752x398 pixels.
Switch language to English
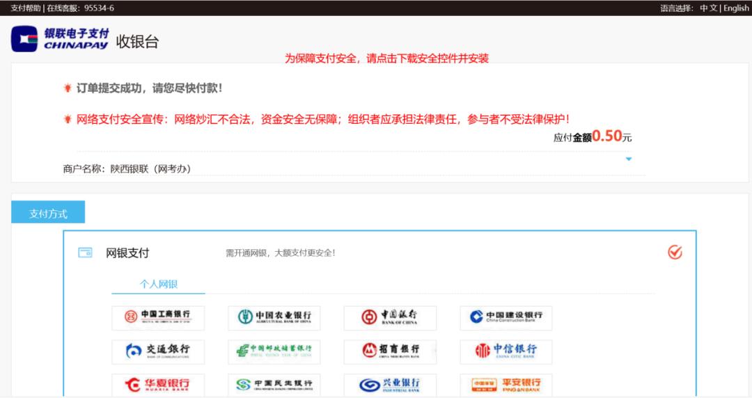click(x=736, y=8)
